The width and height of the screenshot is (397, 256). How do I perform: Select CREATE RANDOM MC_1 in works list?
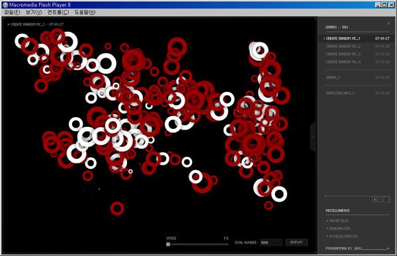[357, 38]
